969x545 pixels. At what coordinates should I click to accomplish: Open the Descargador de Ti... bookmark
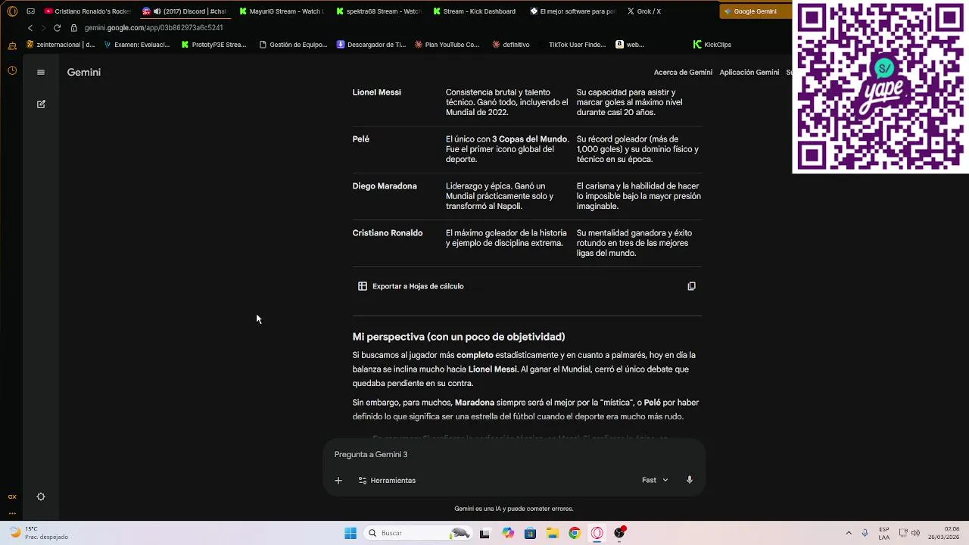coord(372,45)
